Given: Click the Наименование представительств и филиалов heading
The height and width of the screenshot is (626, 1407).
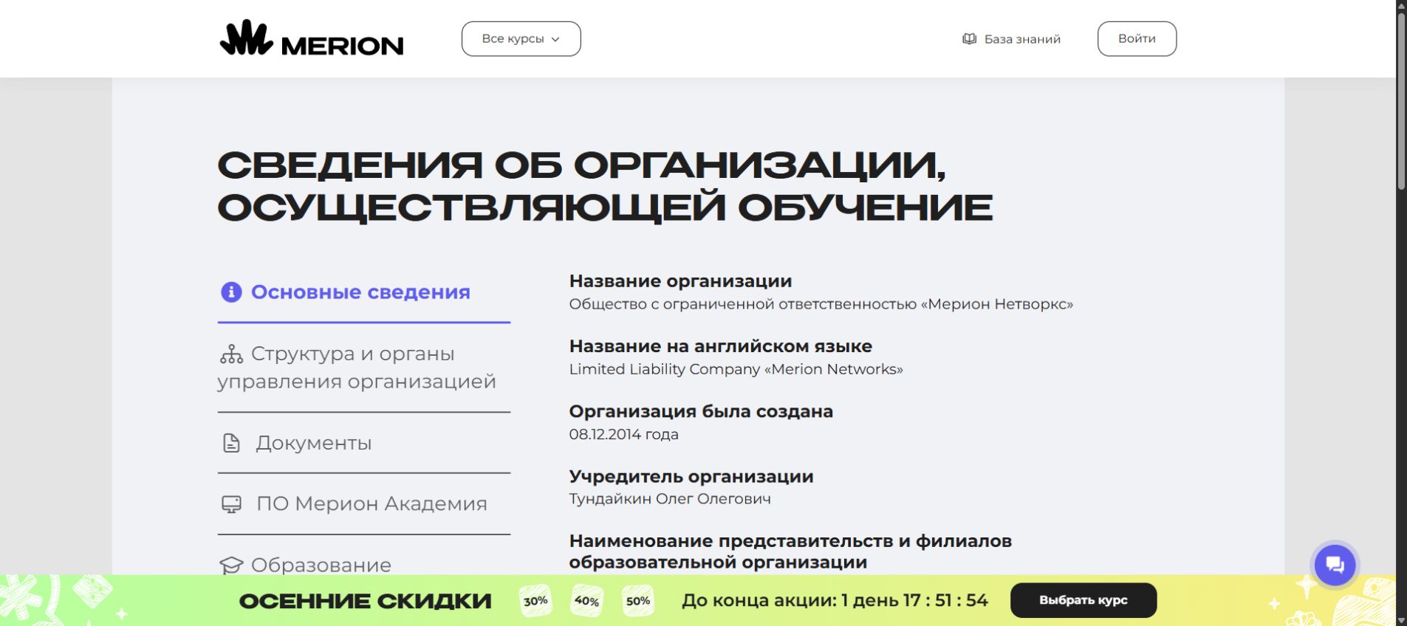Looking at the screenshot, I should [790, 551].
